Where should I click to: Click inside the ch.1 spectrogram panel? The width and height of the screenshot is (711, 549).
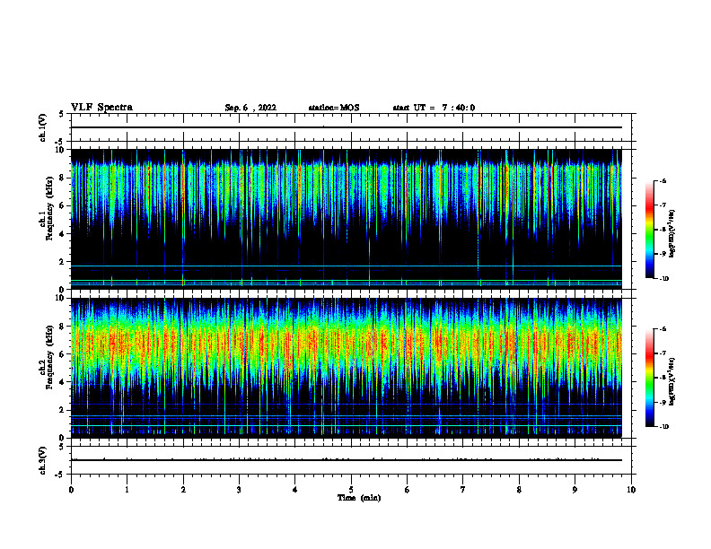click(347, 219)
